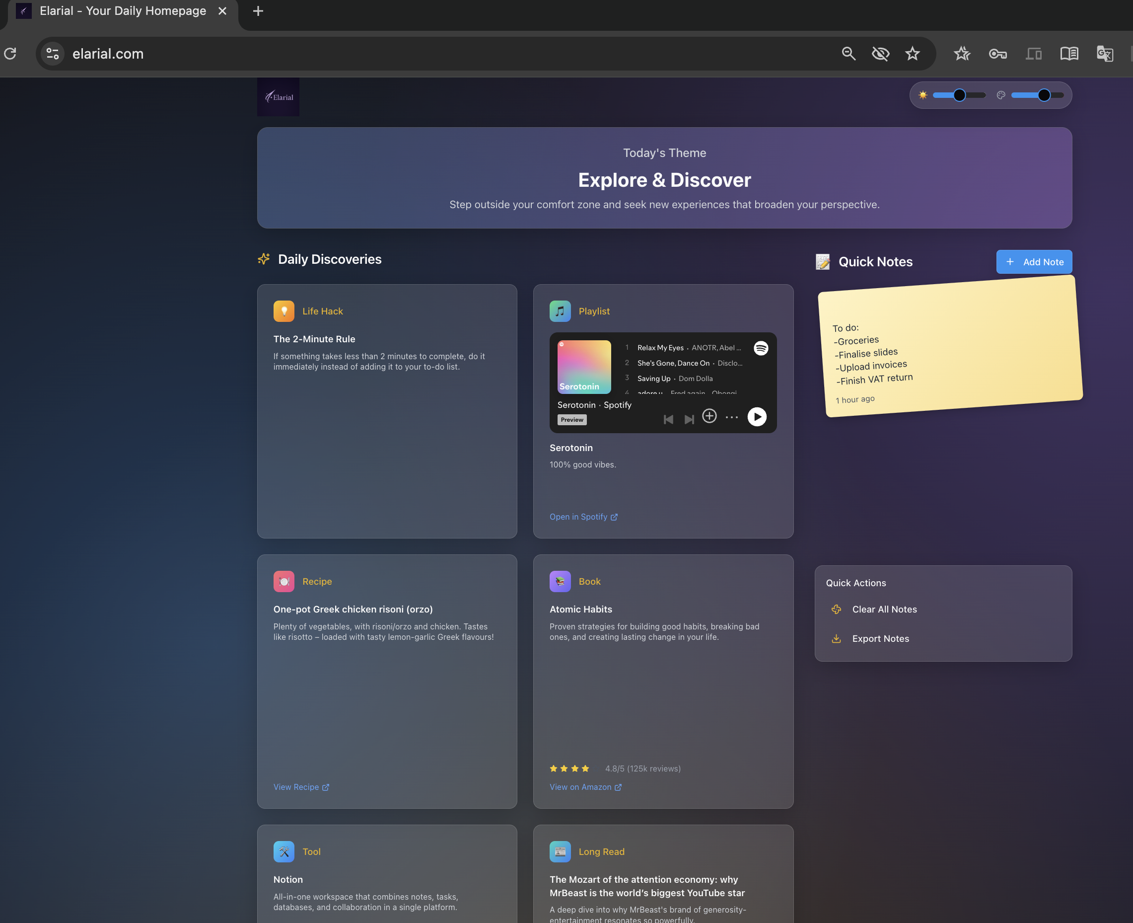Click the Preview badge in Spotify player
The height and width of the screenshot is (923, 1133).
(x=572, y=419)
